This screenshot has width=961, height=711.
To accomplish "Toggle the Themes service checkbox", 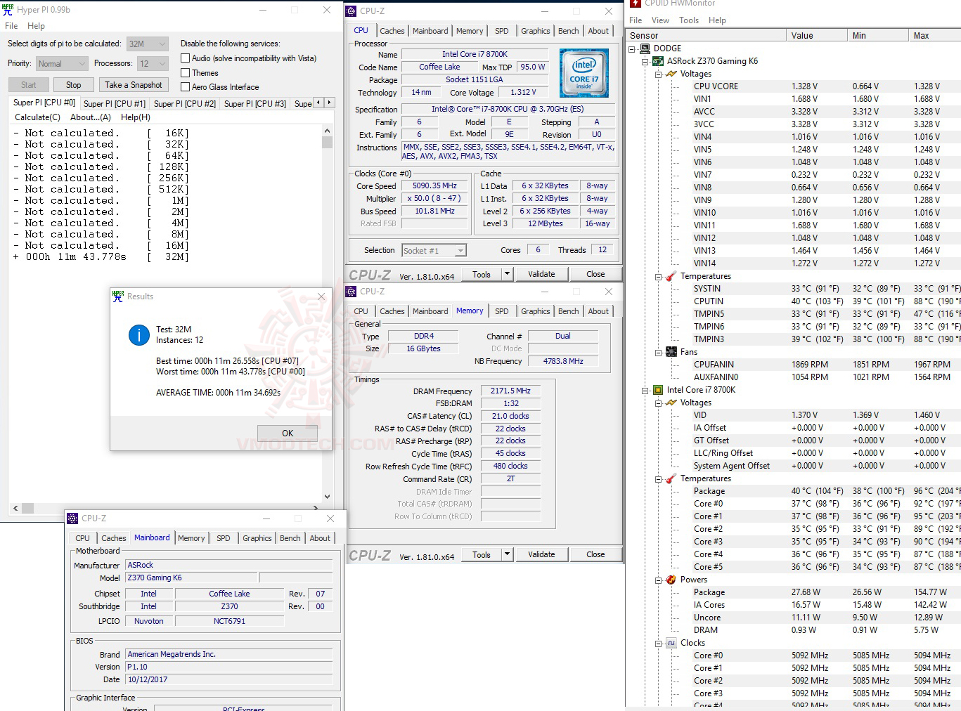I will [186, 73].
